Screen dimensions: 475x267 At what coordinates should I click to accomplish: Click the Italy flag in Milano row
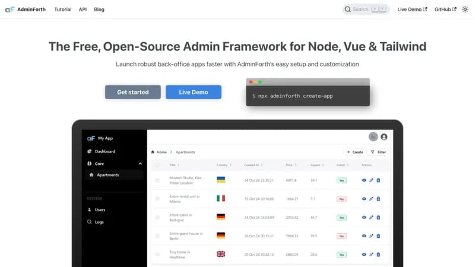[221, 198]
